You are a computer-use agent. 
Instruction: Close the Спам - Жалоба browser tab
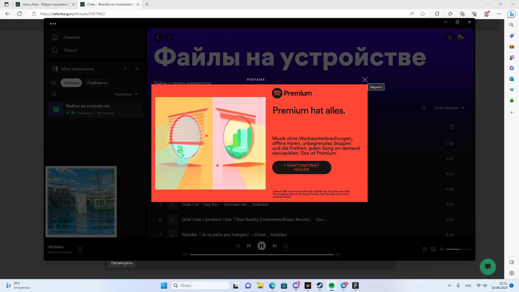tap(138, 4)
